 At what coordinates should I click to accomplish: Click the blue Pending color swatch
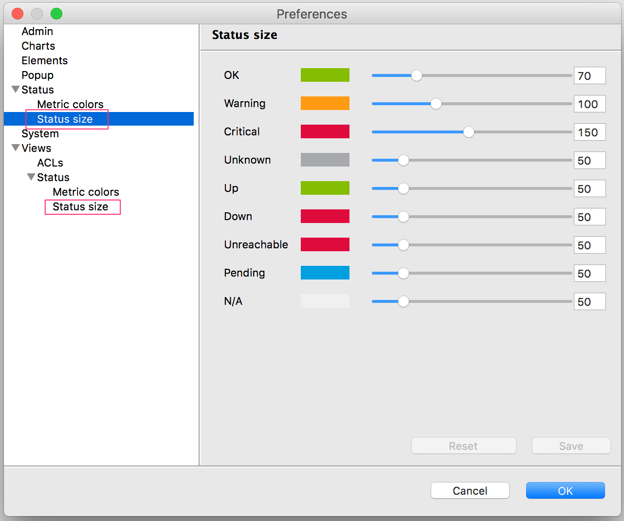tap(325, 273)
